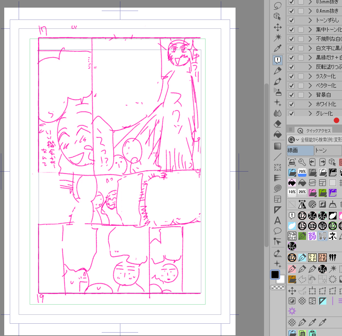Uncheck the 0.4mm抜き action checkbox
The image size is (342, 336).
click(292, 11)
